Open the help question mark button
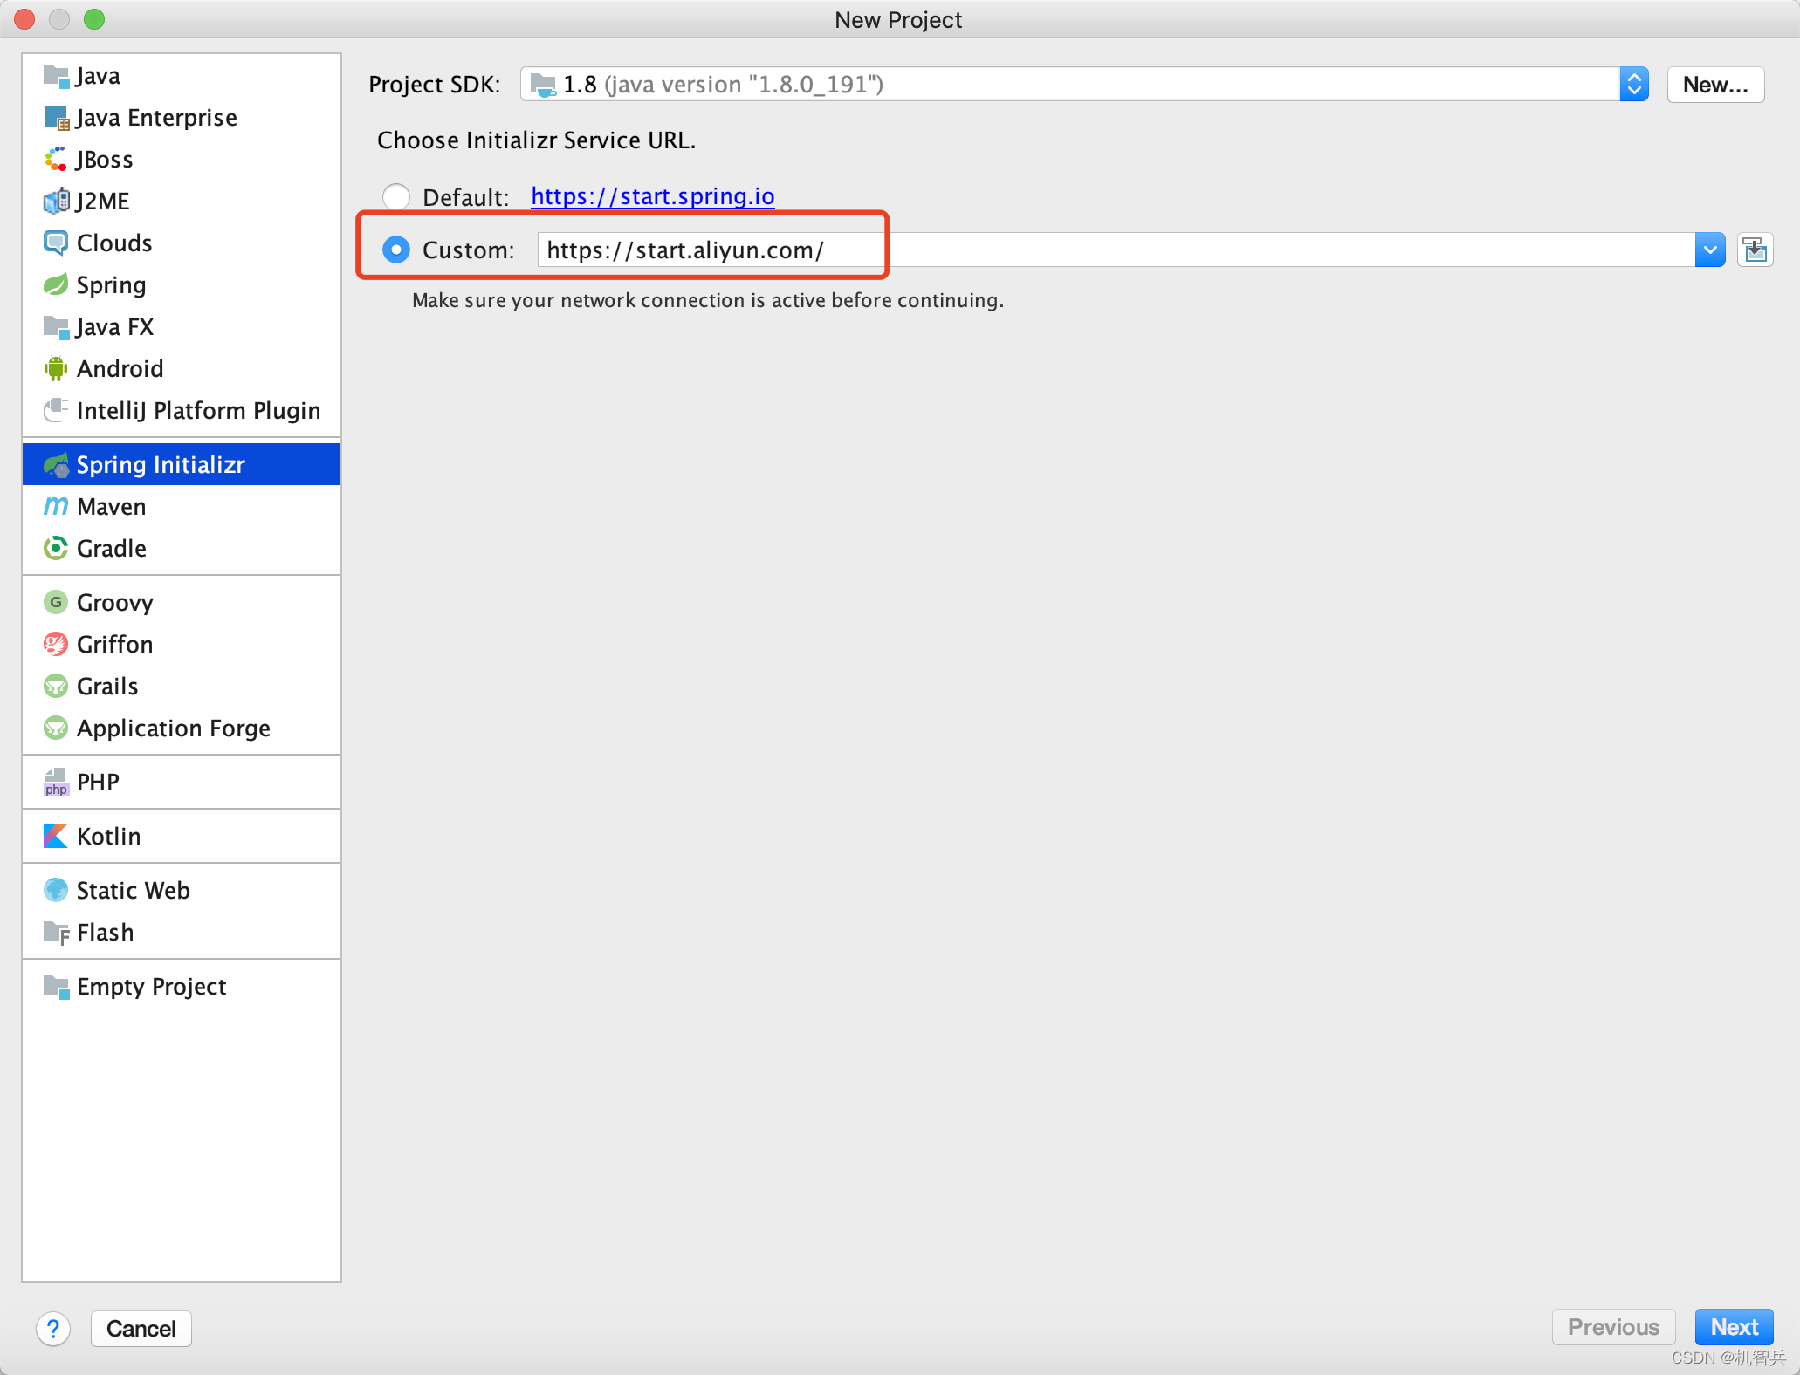The image size is (1800, 1375). [53, 1329]
